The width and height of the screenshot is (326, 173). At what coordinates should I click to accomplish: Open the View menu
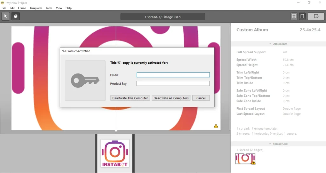(x=59, y=8)
